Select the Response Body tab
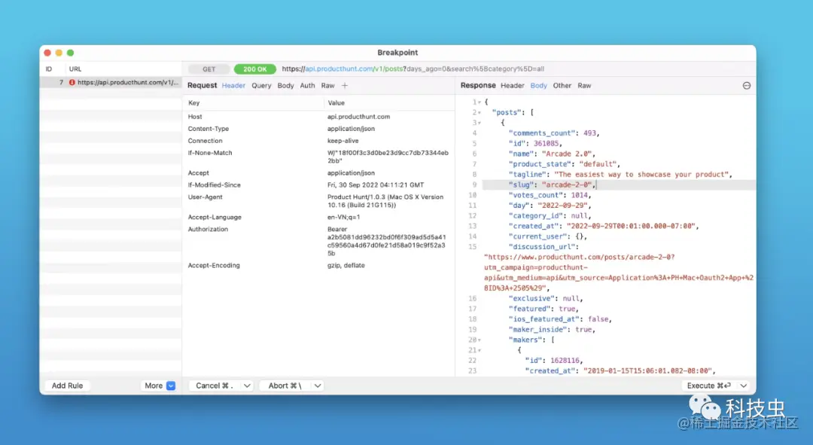Screen dimensions: 813x445 [539, 86]
